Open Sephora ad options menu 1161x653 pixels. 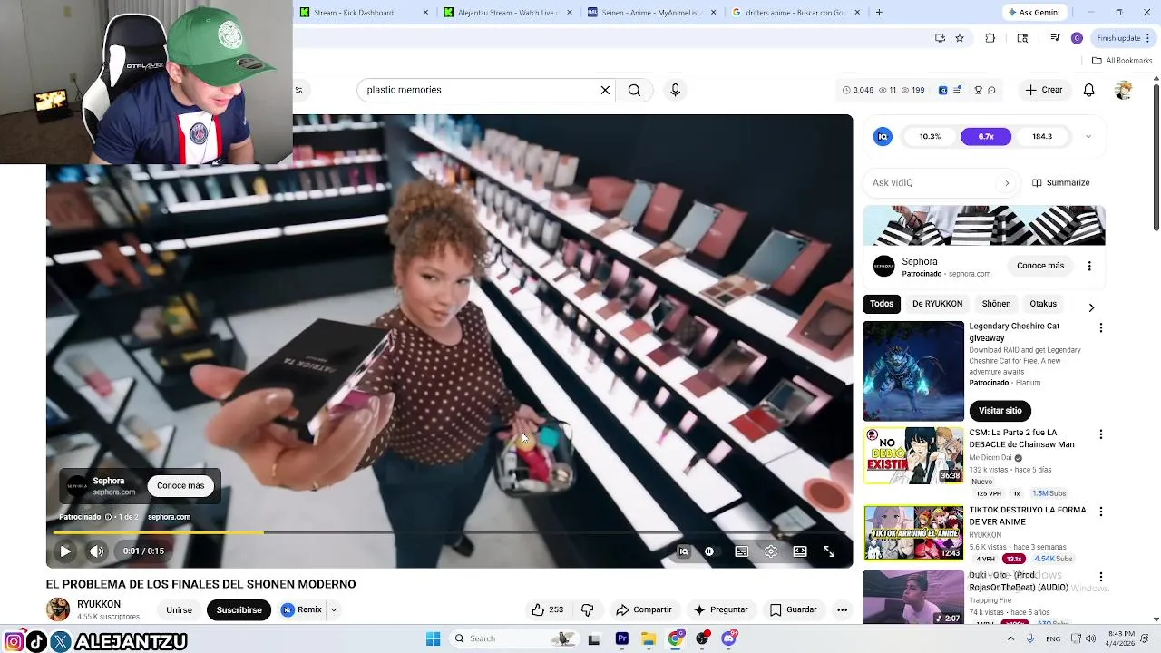(1089, 266)
